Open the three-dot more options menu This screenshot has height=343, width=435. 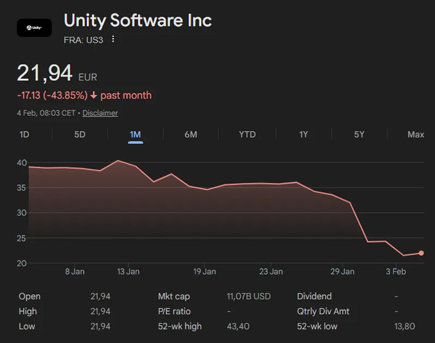pos(113,39)
